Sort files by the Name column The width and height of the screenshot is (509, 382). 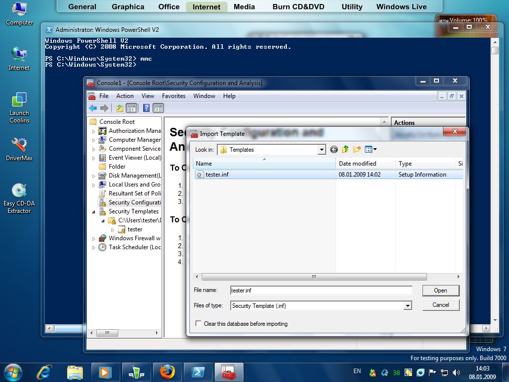pyautogui.click(x=264, y=163)
